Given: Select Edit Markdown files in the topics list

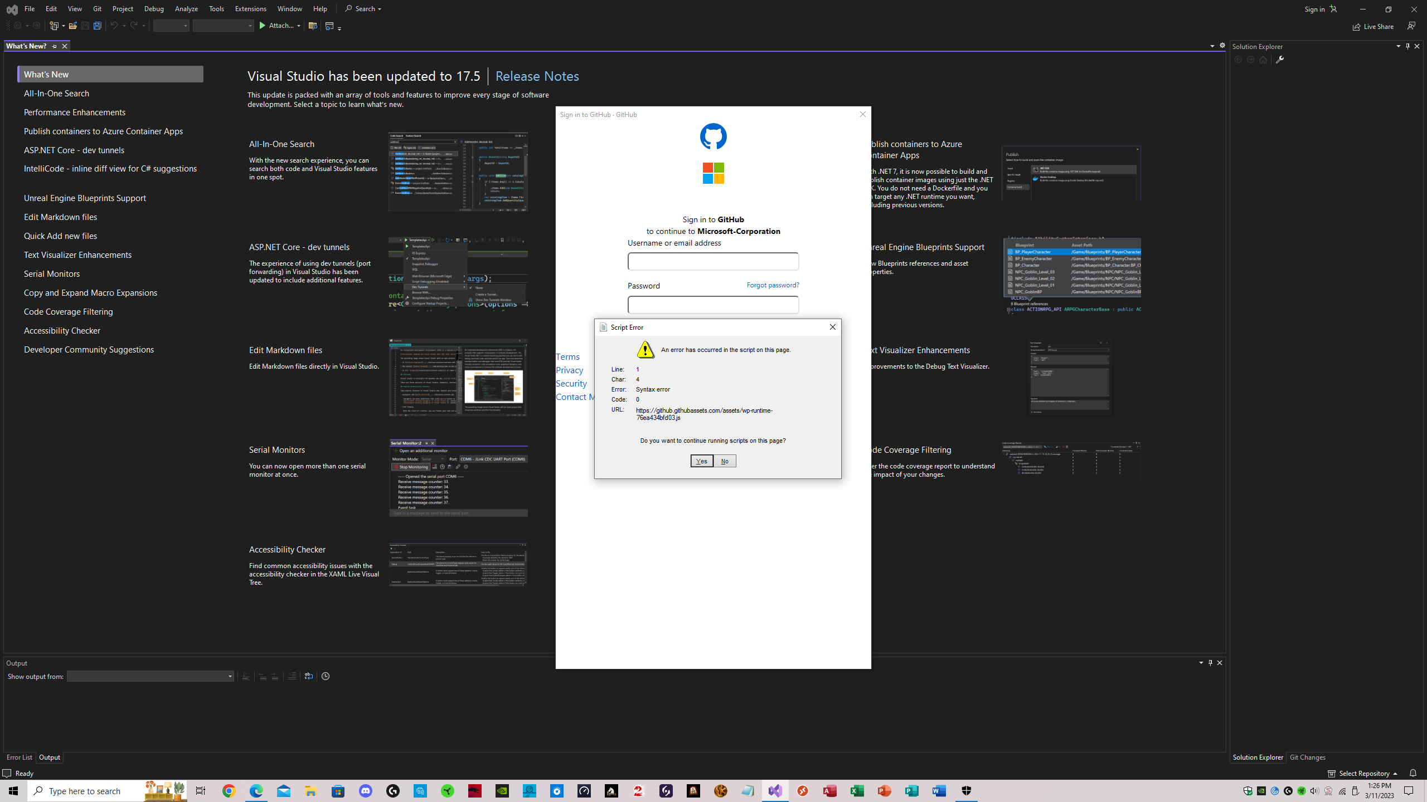Looking at the screenshot, I should (60, 217).
